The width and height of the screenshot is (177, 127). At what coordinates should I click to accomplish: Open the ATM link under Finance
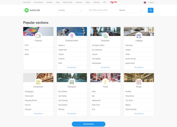27,45
